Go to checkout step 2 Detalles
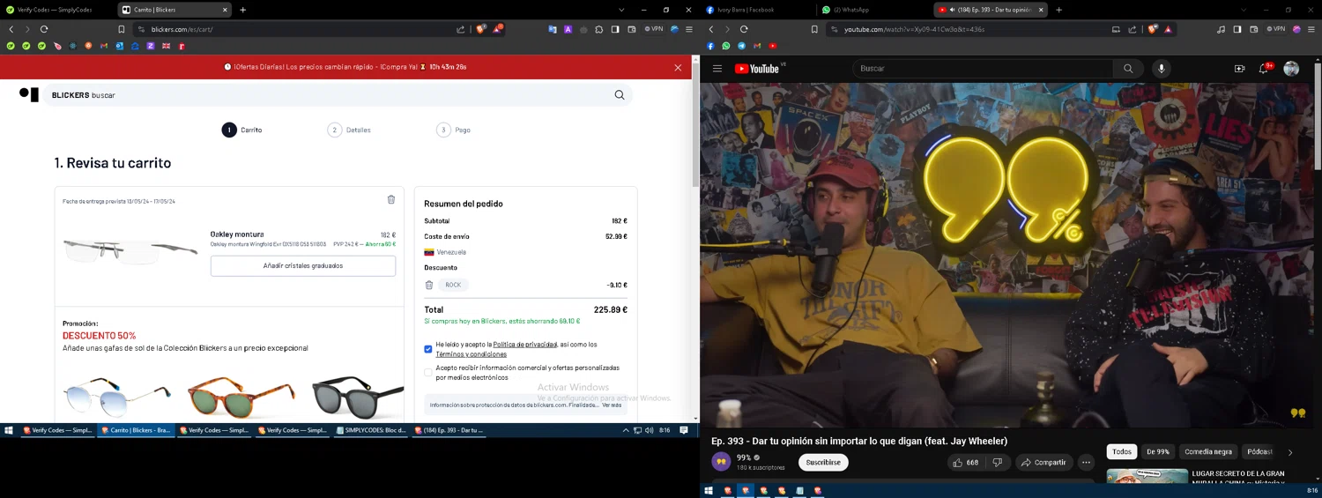 (349, 130)
